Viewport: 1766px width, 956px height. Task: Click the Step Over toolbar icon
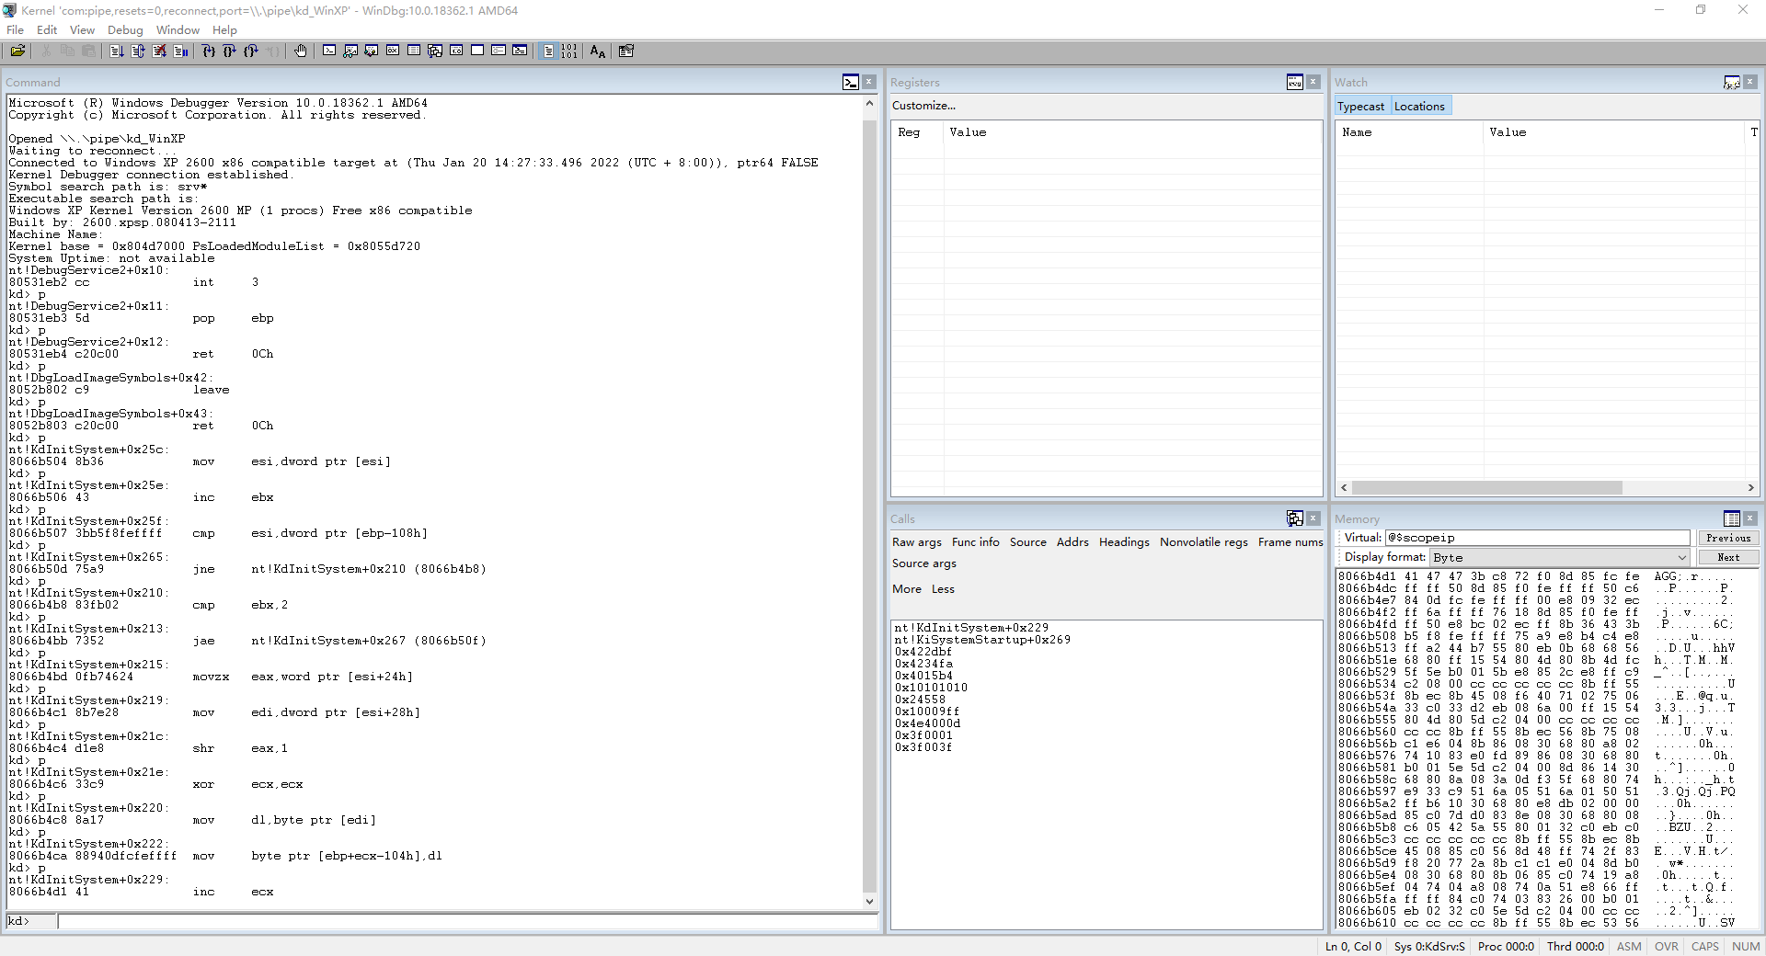tap(230, 51)
